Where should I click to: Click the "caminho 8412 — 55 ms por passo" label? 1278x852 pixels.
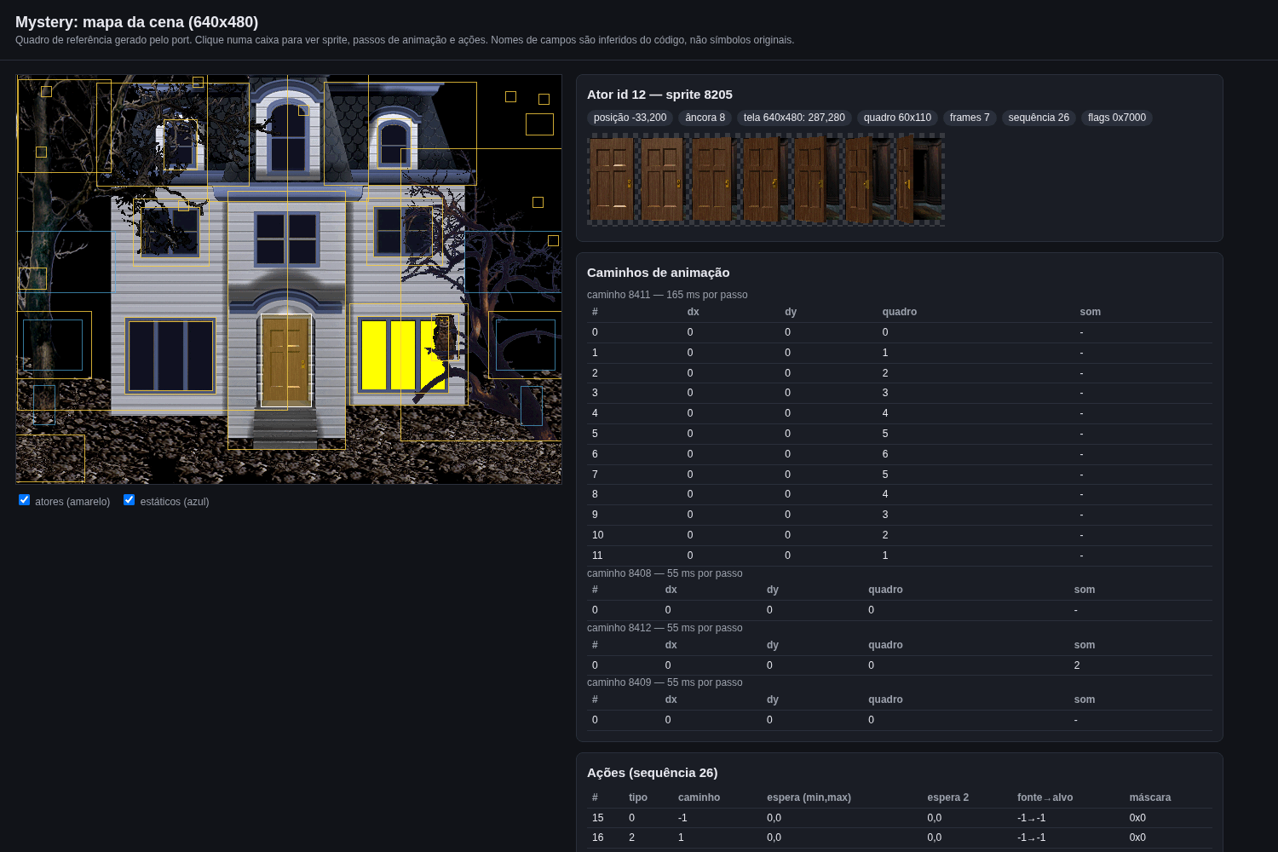[x=665, y=628]
